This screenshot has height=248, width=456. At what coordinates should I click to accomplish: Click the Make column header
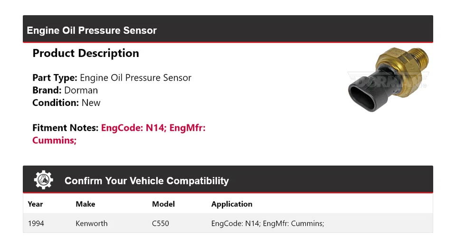click(85, 204)
